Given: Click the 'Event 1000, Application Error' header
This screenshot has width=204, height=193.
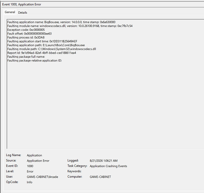Looking at the screenshot, I should point(22,4).
